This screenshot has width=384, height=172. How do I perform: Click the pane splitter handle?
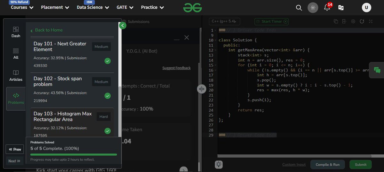click(202, 89)
